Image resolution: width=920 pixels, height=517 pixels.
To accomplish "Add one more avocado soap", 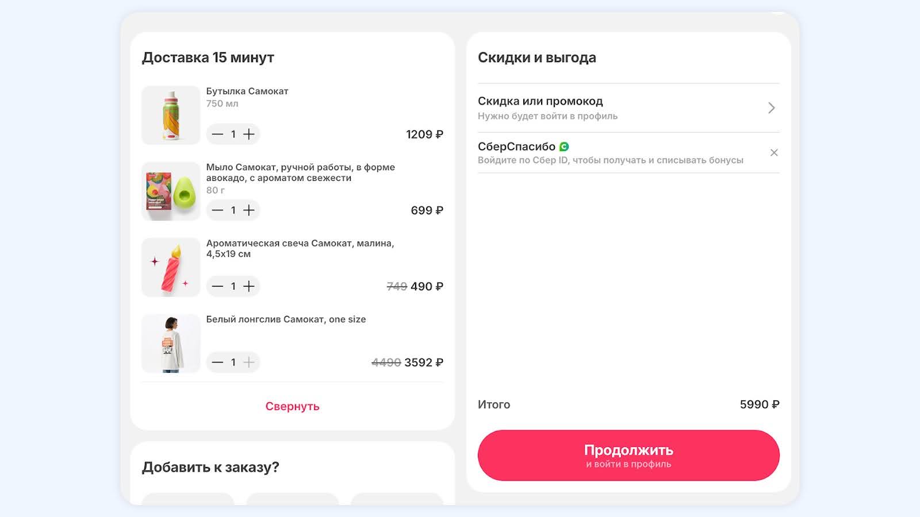I will pos(249,210).
